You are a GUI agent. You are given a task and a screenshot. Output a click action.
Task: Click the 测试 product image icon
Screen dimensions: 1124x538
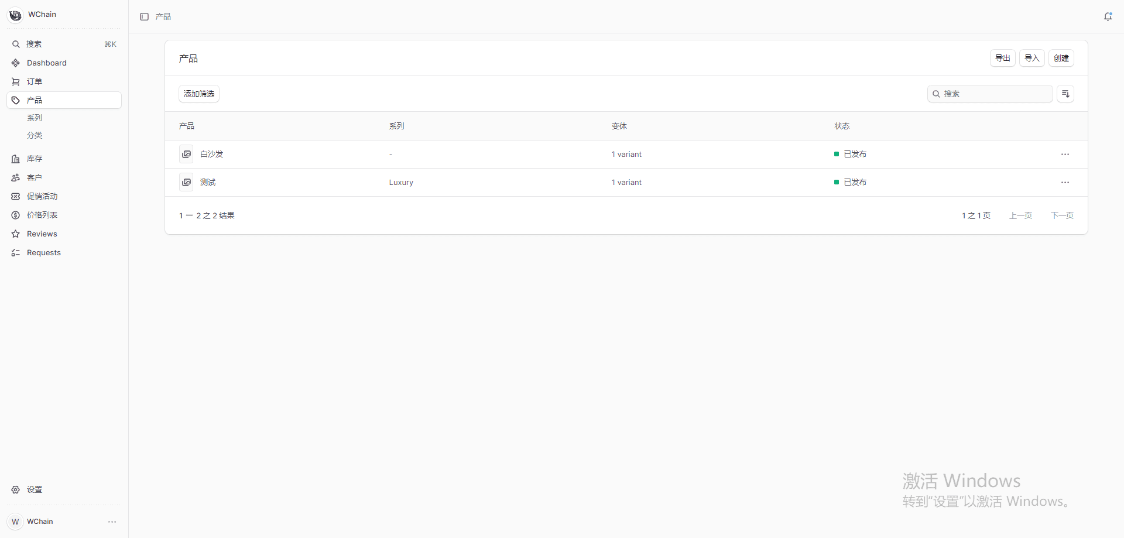pyautogui.click(x=186, y=183)
